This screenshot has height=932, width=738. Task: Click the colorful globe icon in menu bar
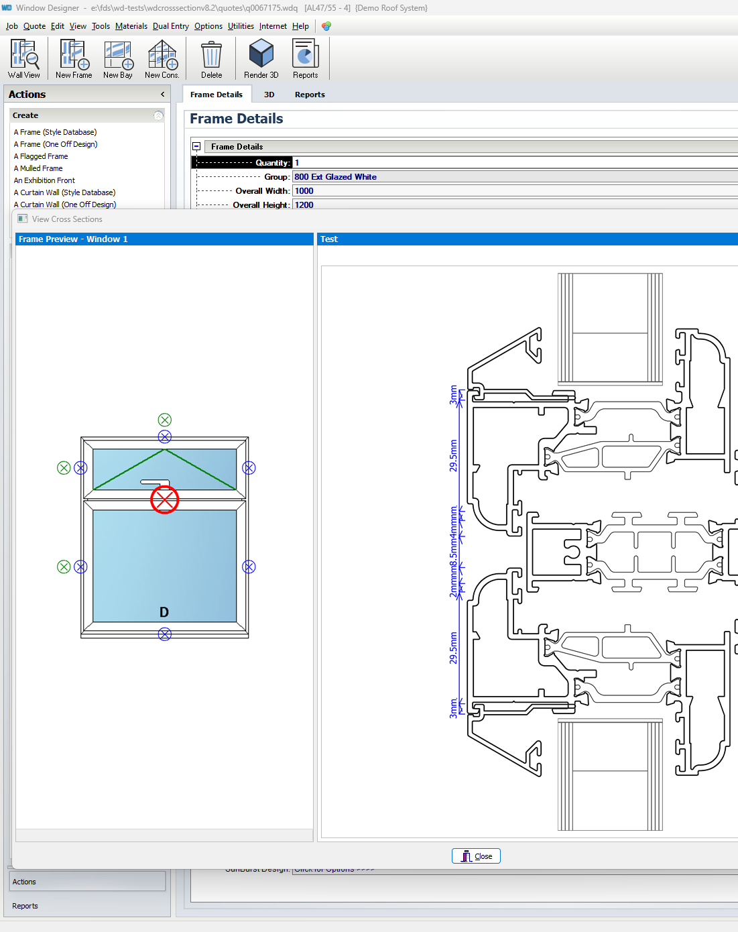click(326, 26)
